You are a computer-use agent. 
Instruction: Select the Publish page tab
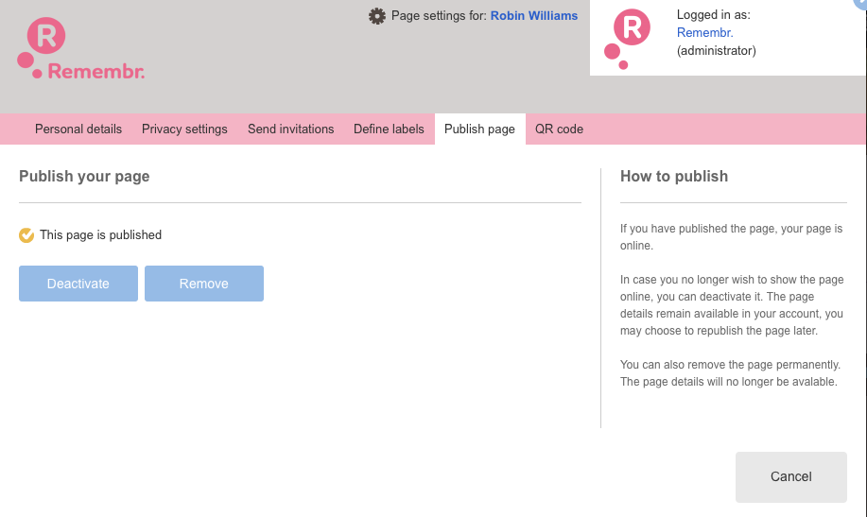point(479,129)
